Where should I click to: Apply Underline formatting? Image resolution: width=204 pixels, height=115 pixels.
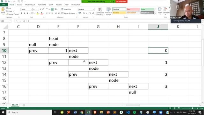coord(27,13)
